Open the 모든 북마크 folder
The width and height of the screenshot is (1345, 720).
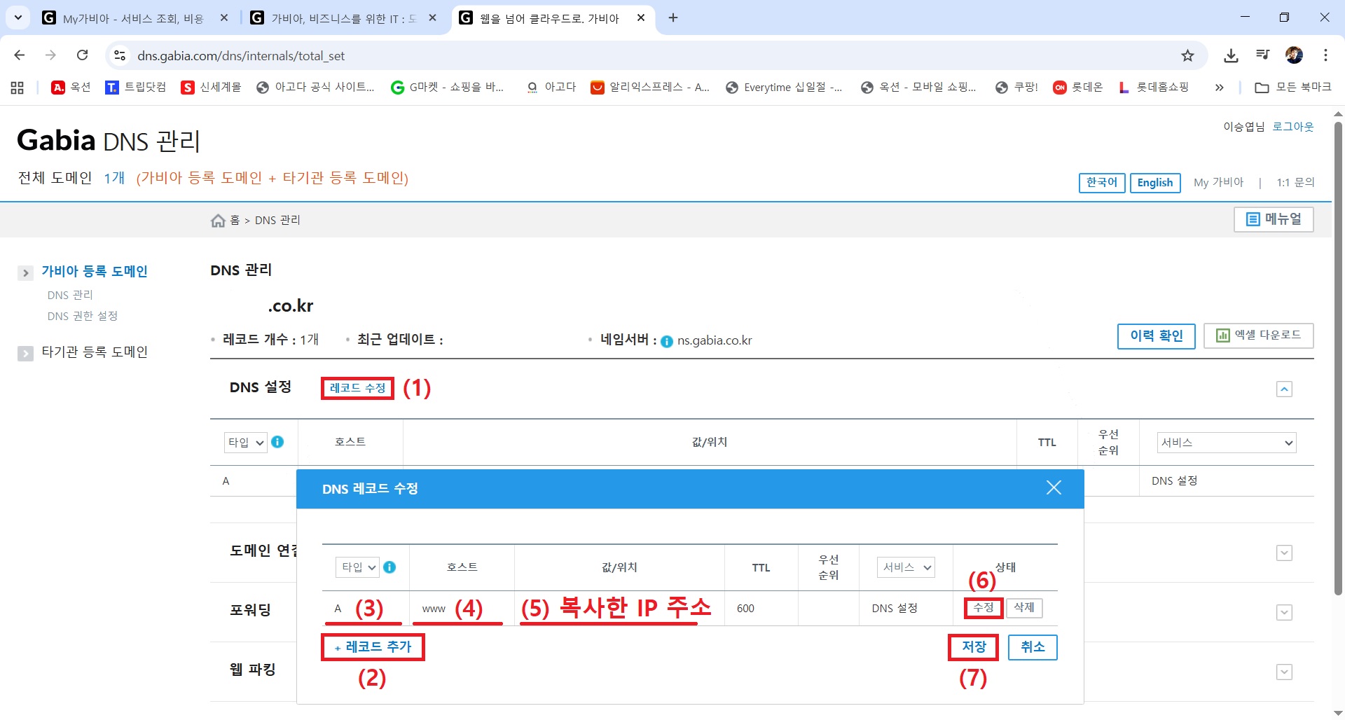tap(1293, 88)
